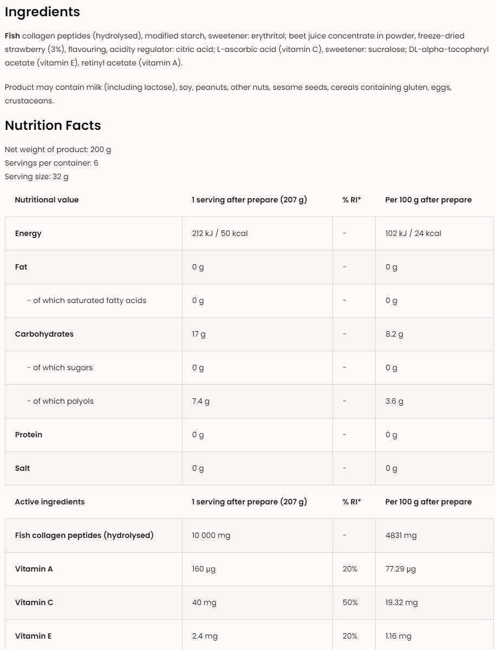Select the 10 000 mg collagen value

point(211,535)
